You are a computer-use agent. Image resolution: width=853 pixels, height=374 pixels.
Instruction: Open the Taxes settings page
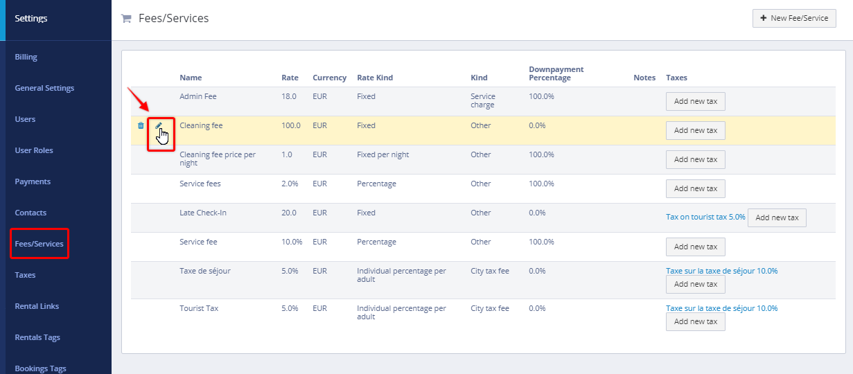(x=25, y=275)
